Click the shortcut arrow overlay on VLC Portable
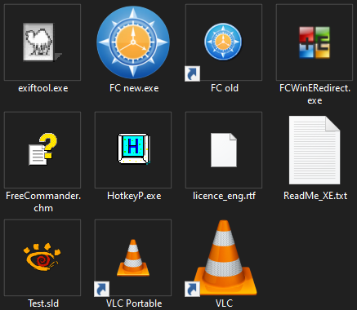The width and height of the screenshot is (357, 310). 101,289
